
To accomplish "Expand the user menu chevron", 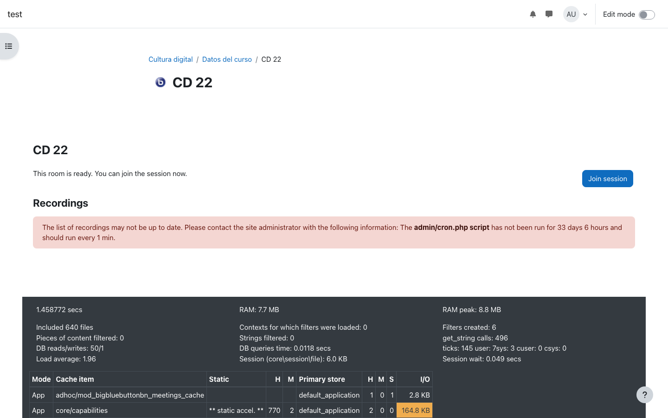I will click(x=585, y=15).
